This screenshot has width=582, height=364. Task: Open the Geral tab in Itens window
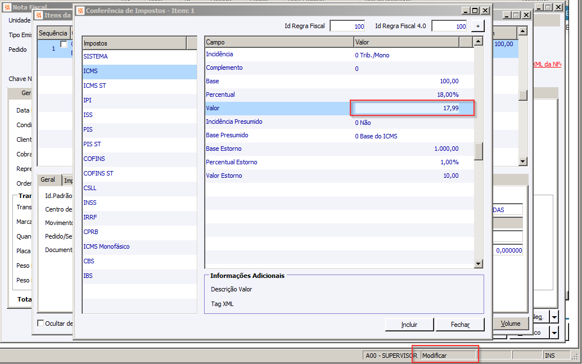point(48,180)
